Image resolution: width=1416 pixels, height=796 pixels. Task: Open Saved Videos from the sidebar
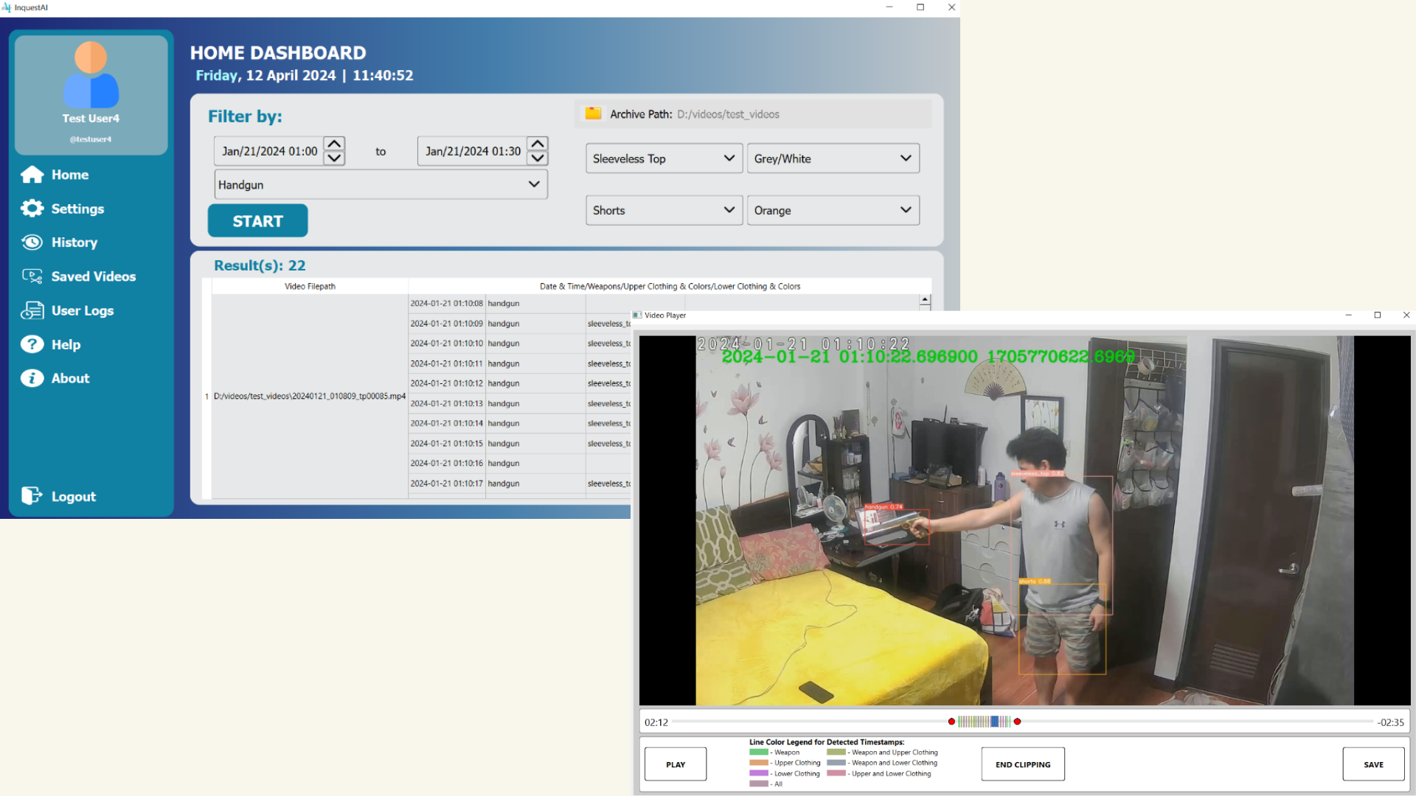click(32, 276)
